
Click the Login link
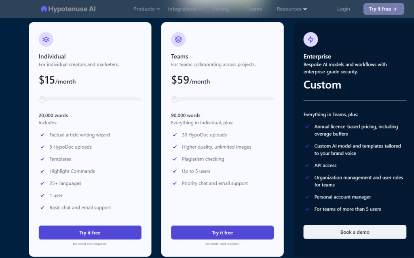pyautogui.click(x=344, y=9)
